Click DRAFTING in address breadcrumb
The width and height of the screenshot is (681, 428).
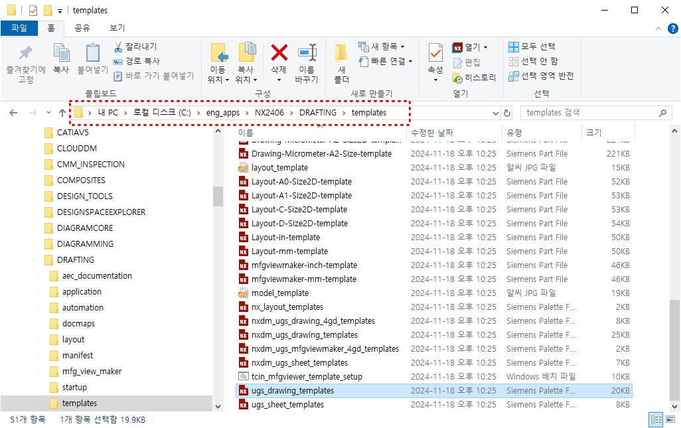coord(318,113)
